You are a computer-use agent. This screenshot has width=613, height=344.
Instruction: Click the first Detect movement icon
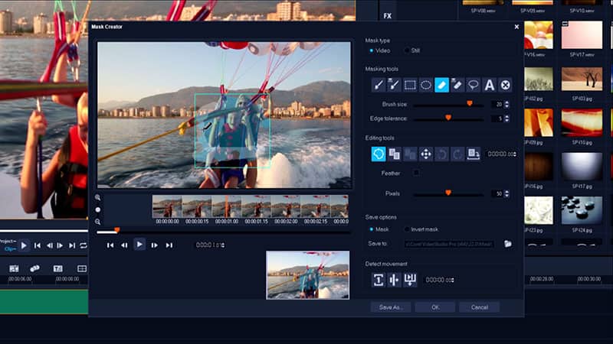point(379,280)
